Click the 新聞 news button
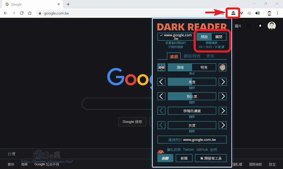The image size is (283, 169). [x=184, y=158]
